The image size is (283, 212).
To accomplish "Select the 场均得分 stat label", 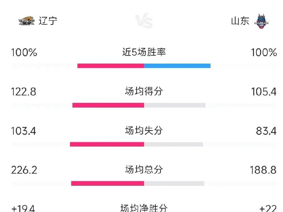I will tap(144, 91).
